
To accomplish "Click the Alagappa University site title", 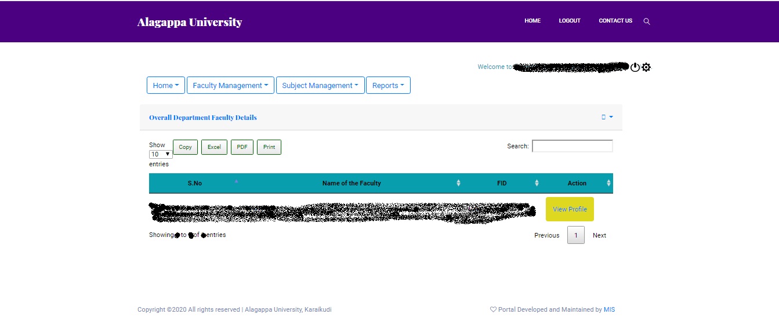I will point(190,22).
